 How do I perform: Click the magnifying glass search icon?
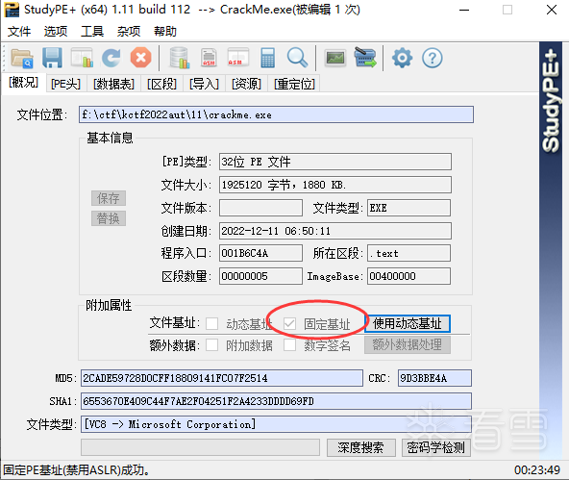[297, 58]
